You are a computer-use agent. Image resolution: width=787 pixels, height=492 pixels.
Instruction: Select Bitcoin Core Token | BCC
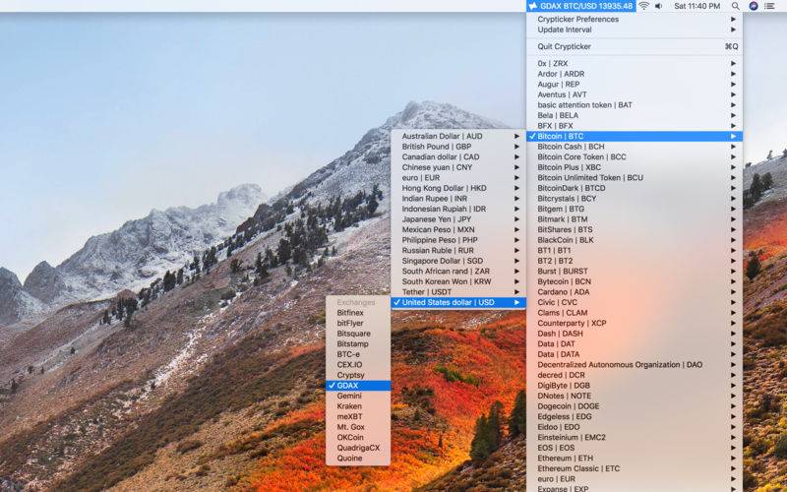(635, 156)
